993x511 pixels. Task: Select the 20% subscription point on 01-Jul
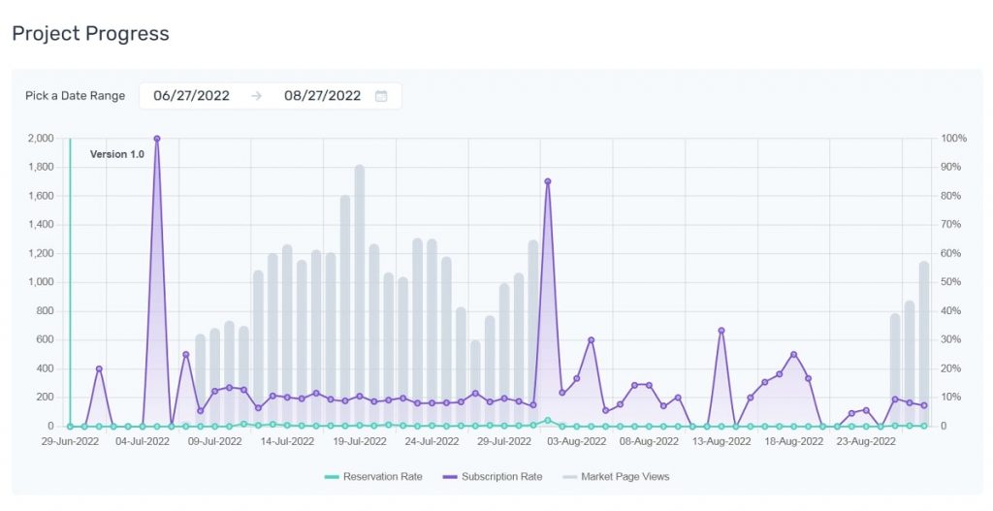point(99,368)
